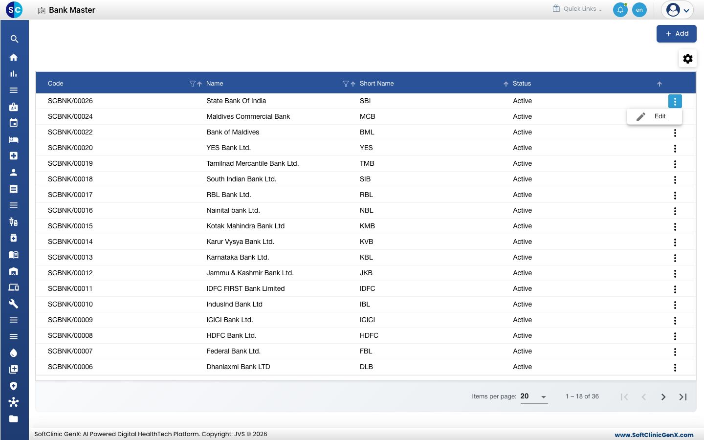704x440 pixels.
Task: Open actions menu for South Indian Bank row
Action: (675, 179)
